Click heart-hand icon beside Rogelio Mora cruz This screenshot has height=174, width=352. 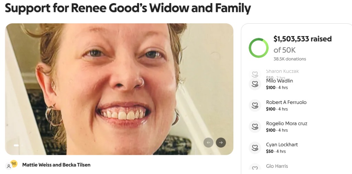click(255, 126)
